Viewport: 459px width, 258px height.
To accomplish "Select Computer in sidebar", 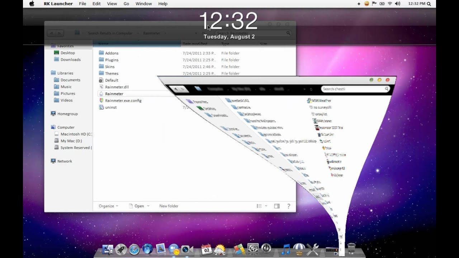I will (63, 127).
